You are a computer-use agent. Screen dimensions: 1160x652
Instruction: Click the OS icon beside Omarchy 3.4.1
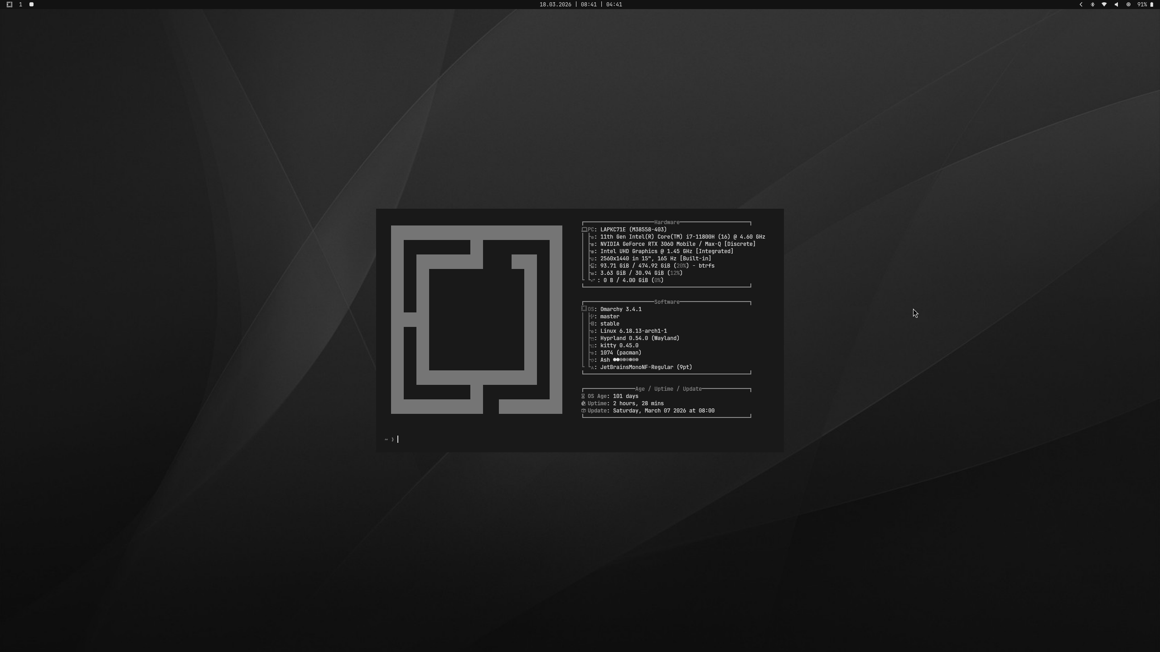(x=584, y=309)
